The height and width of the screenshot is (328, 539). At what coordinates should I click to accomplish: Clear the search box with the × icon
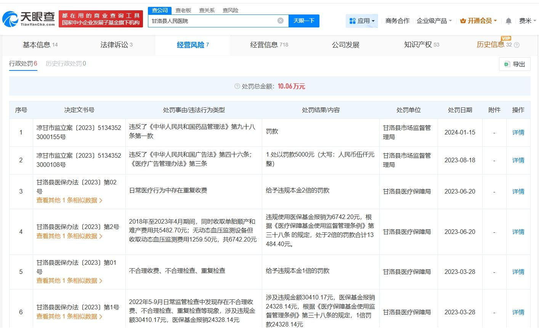pos(281,21)
